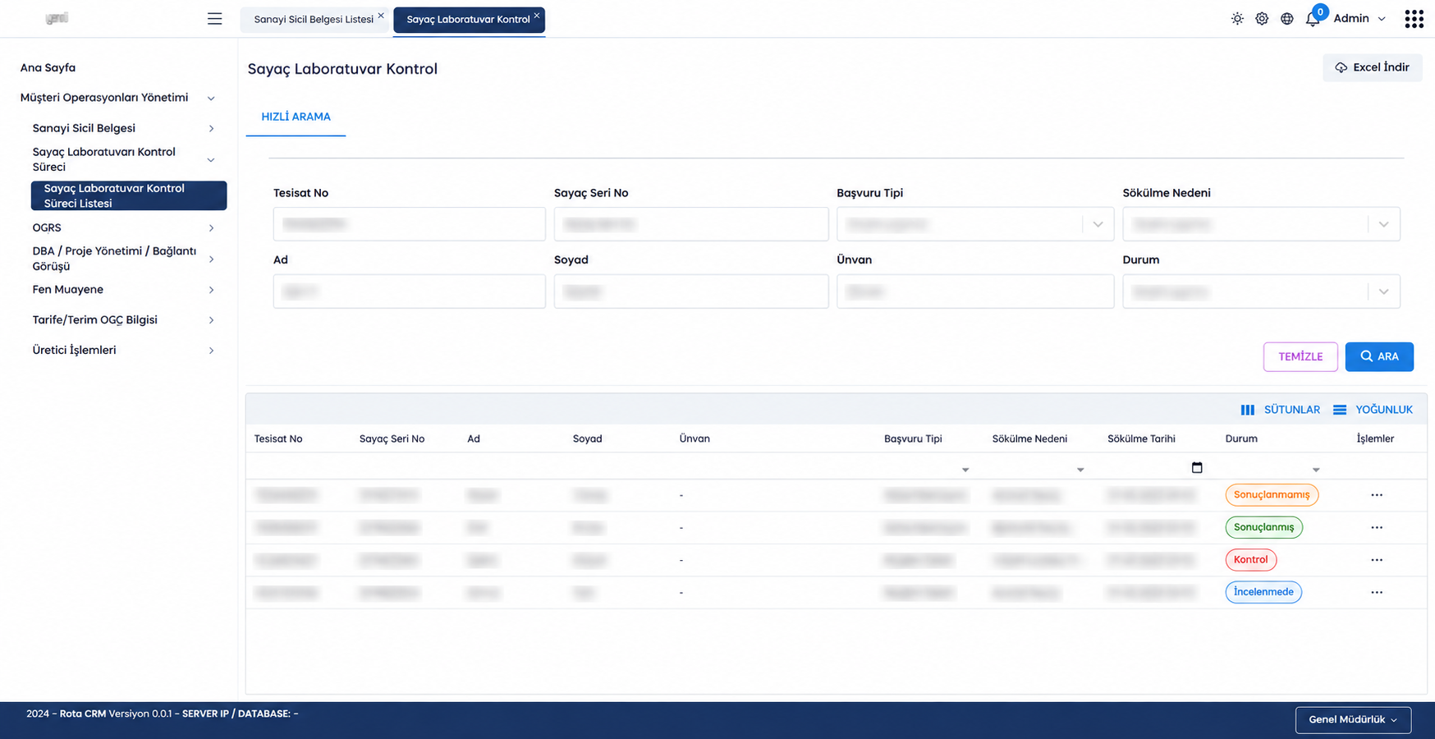Change table YOĞUNLUK density

tap(1373, 410)
